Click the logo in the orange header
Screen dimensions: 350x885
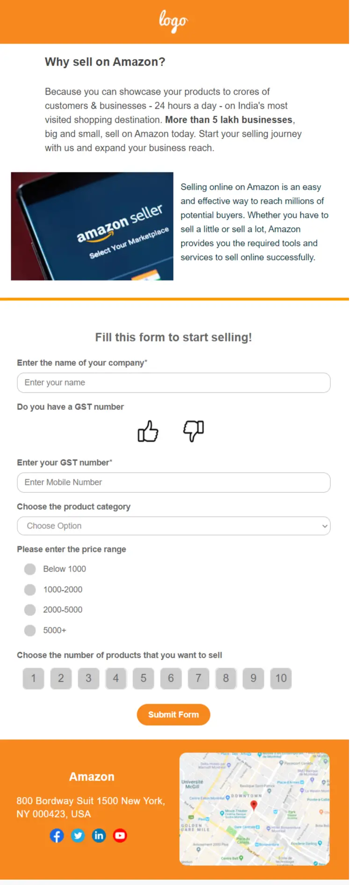click(x=173, y=21)
